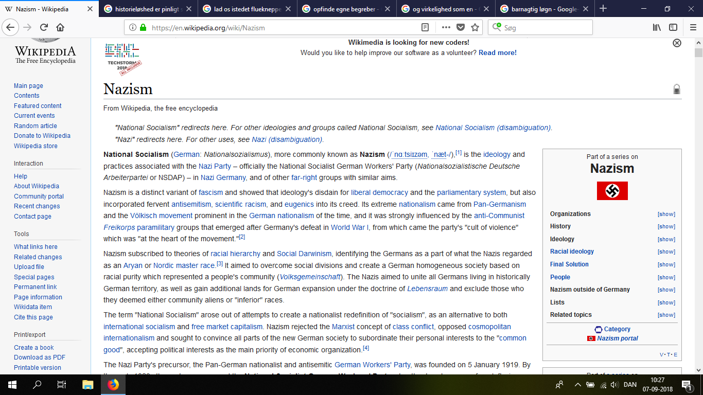Show the Lists section in sidebar
Viewport: 703px width, 395px height.
(x=666, y=302)
